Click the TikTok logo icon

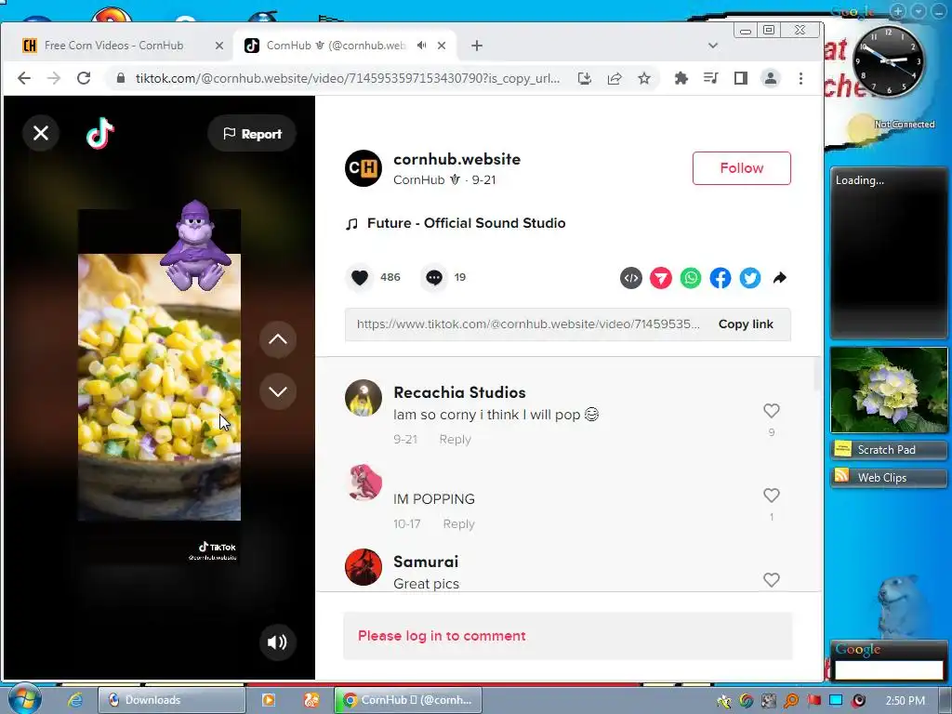100,133
